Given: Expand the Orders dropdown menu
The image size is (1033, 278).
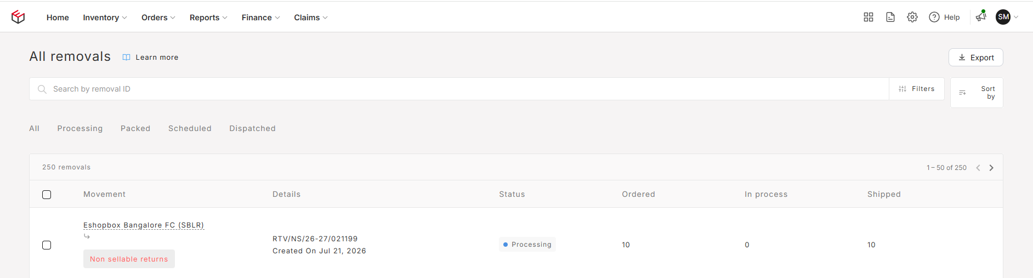Looking at the screenshot, I should (x=158, y=18).
